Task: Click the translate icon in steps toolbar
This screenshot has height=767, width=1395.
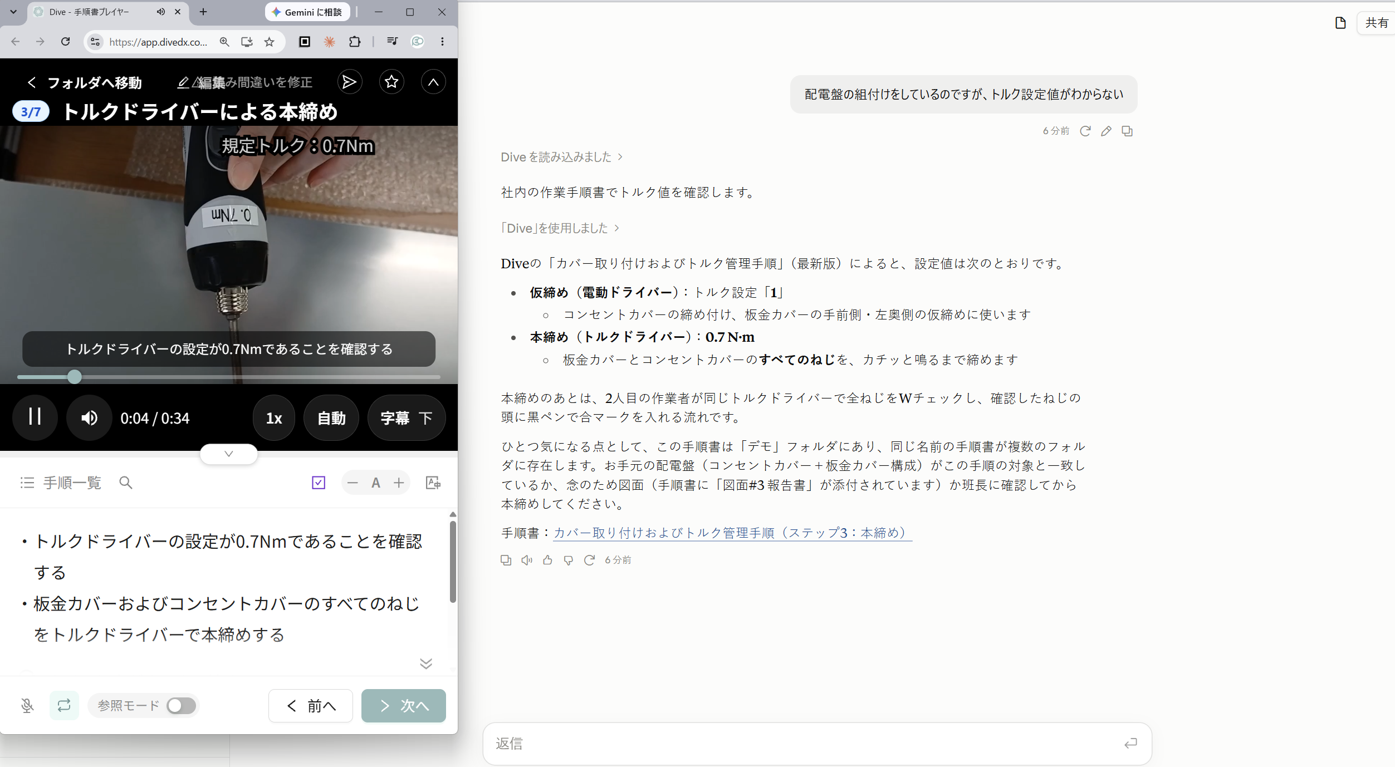Action: coord(433,483)
